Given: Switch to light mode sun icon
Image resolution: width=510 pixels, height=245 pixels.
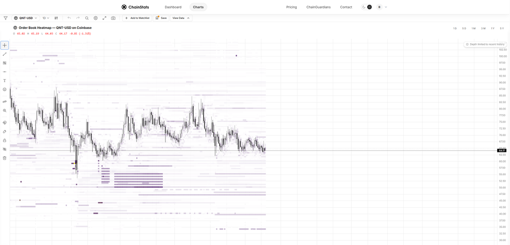Looking at the screenshot, I should (369, 7).
